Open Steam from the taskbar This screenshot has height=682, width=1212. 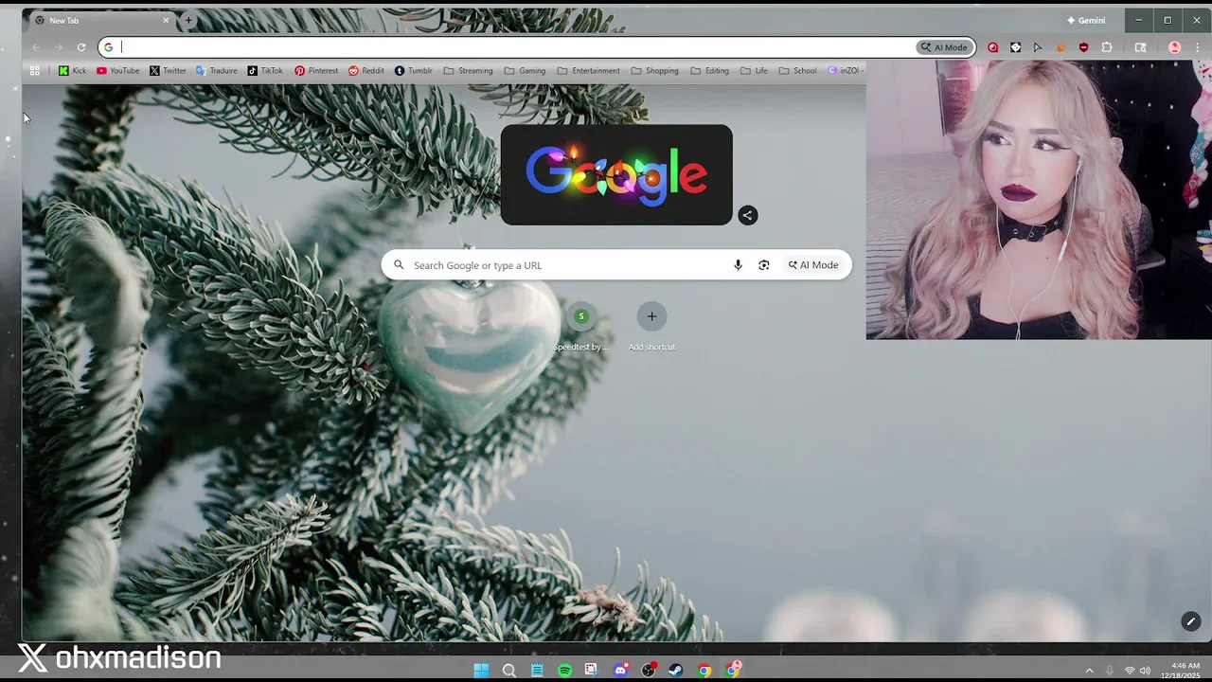(x=676, y=671)
